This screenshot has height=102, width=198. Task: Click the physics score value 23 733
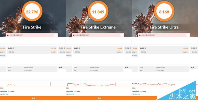point(54,48)
